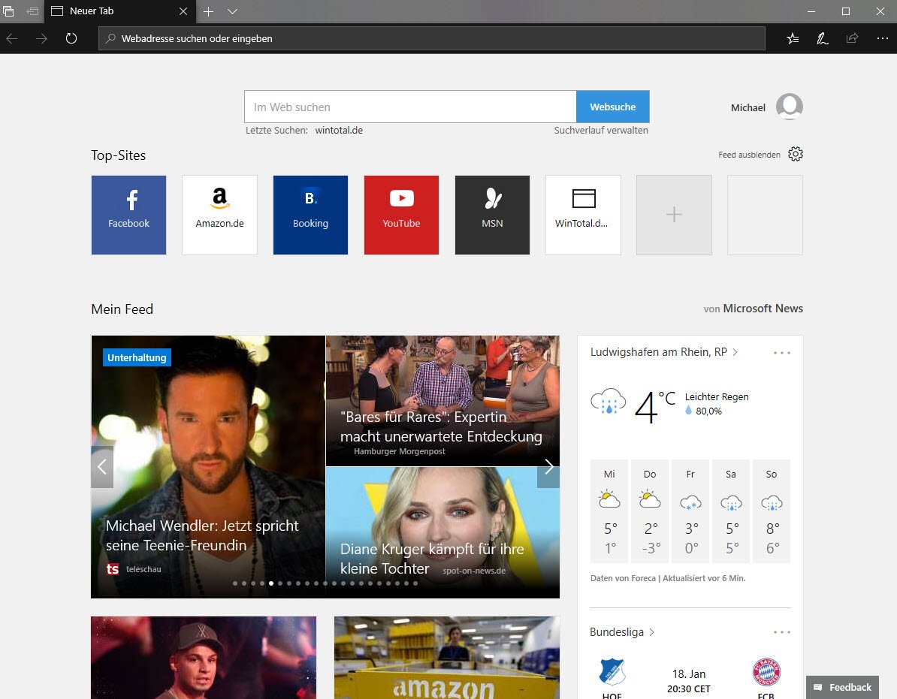Screen dimensions: 897x699
Task: Advance news carousel with right arrow
Action: point(548,467)
